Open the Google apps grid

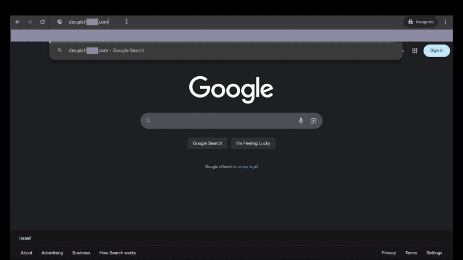point(414,51)
